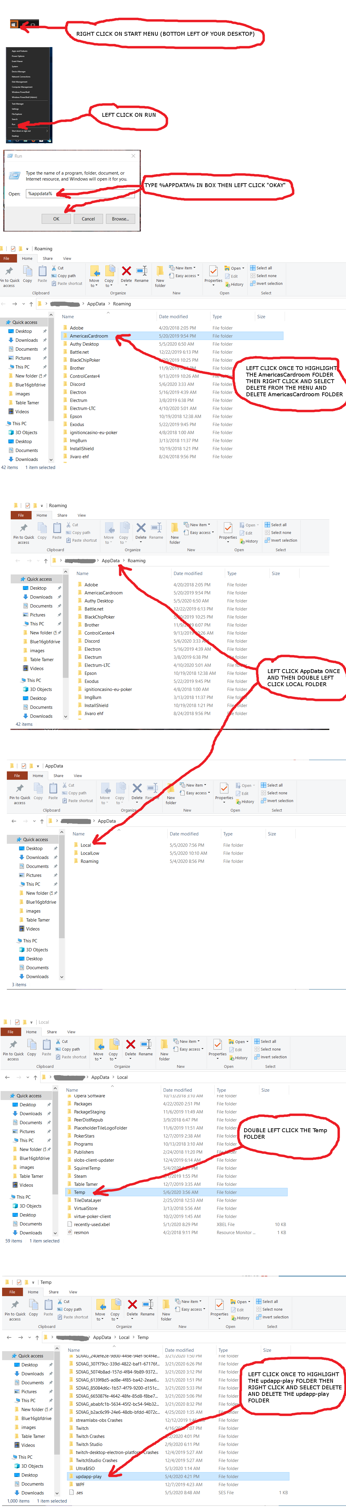
Task: Open Home tab in Temp window
Action: (33, 1292)
